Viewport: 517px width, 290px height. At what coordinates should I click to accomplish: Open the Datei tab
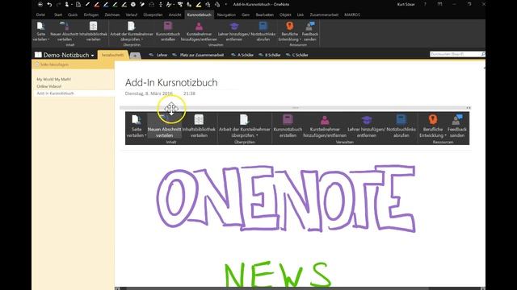point(40,14)
